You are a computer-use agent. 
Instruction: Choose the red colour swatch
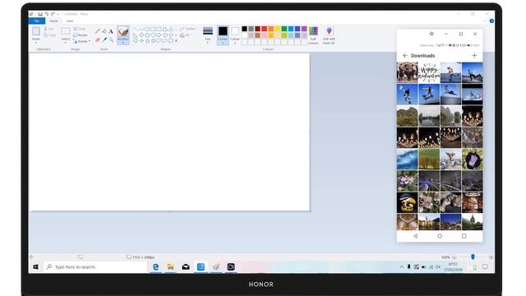[264, 29]
